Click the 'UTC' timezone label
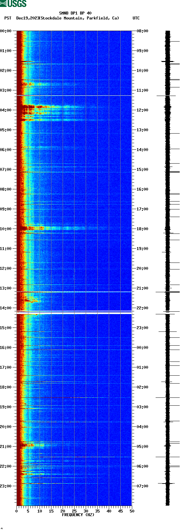Image resolution: width=182 pixels, height=532 pixels. pos(136,18)
